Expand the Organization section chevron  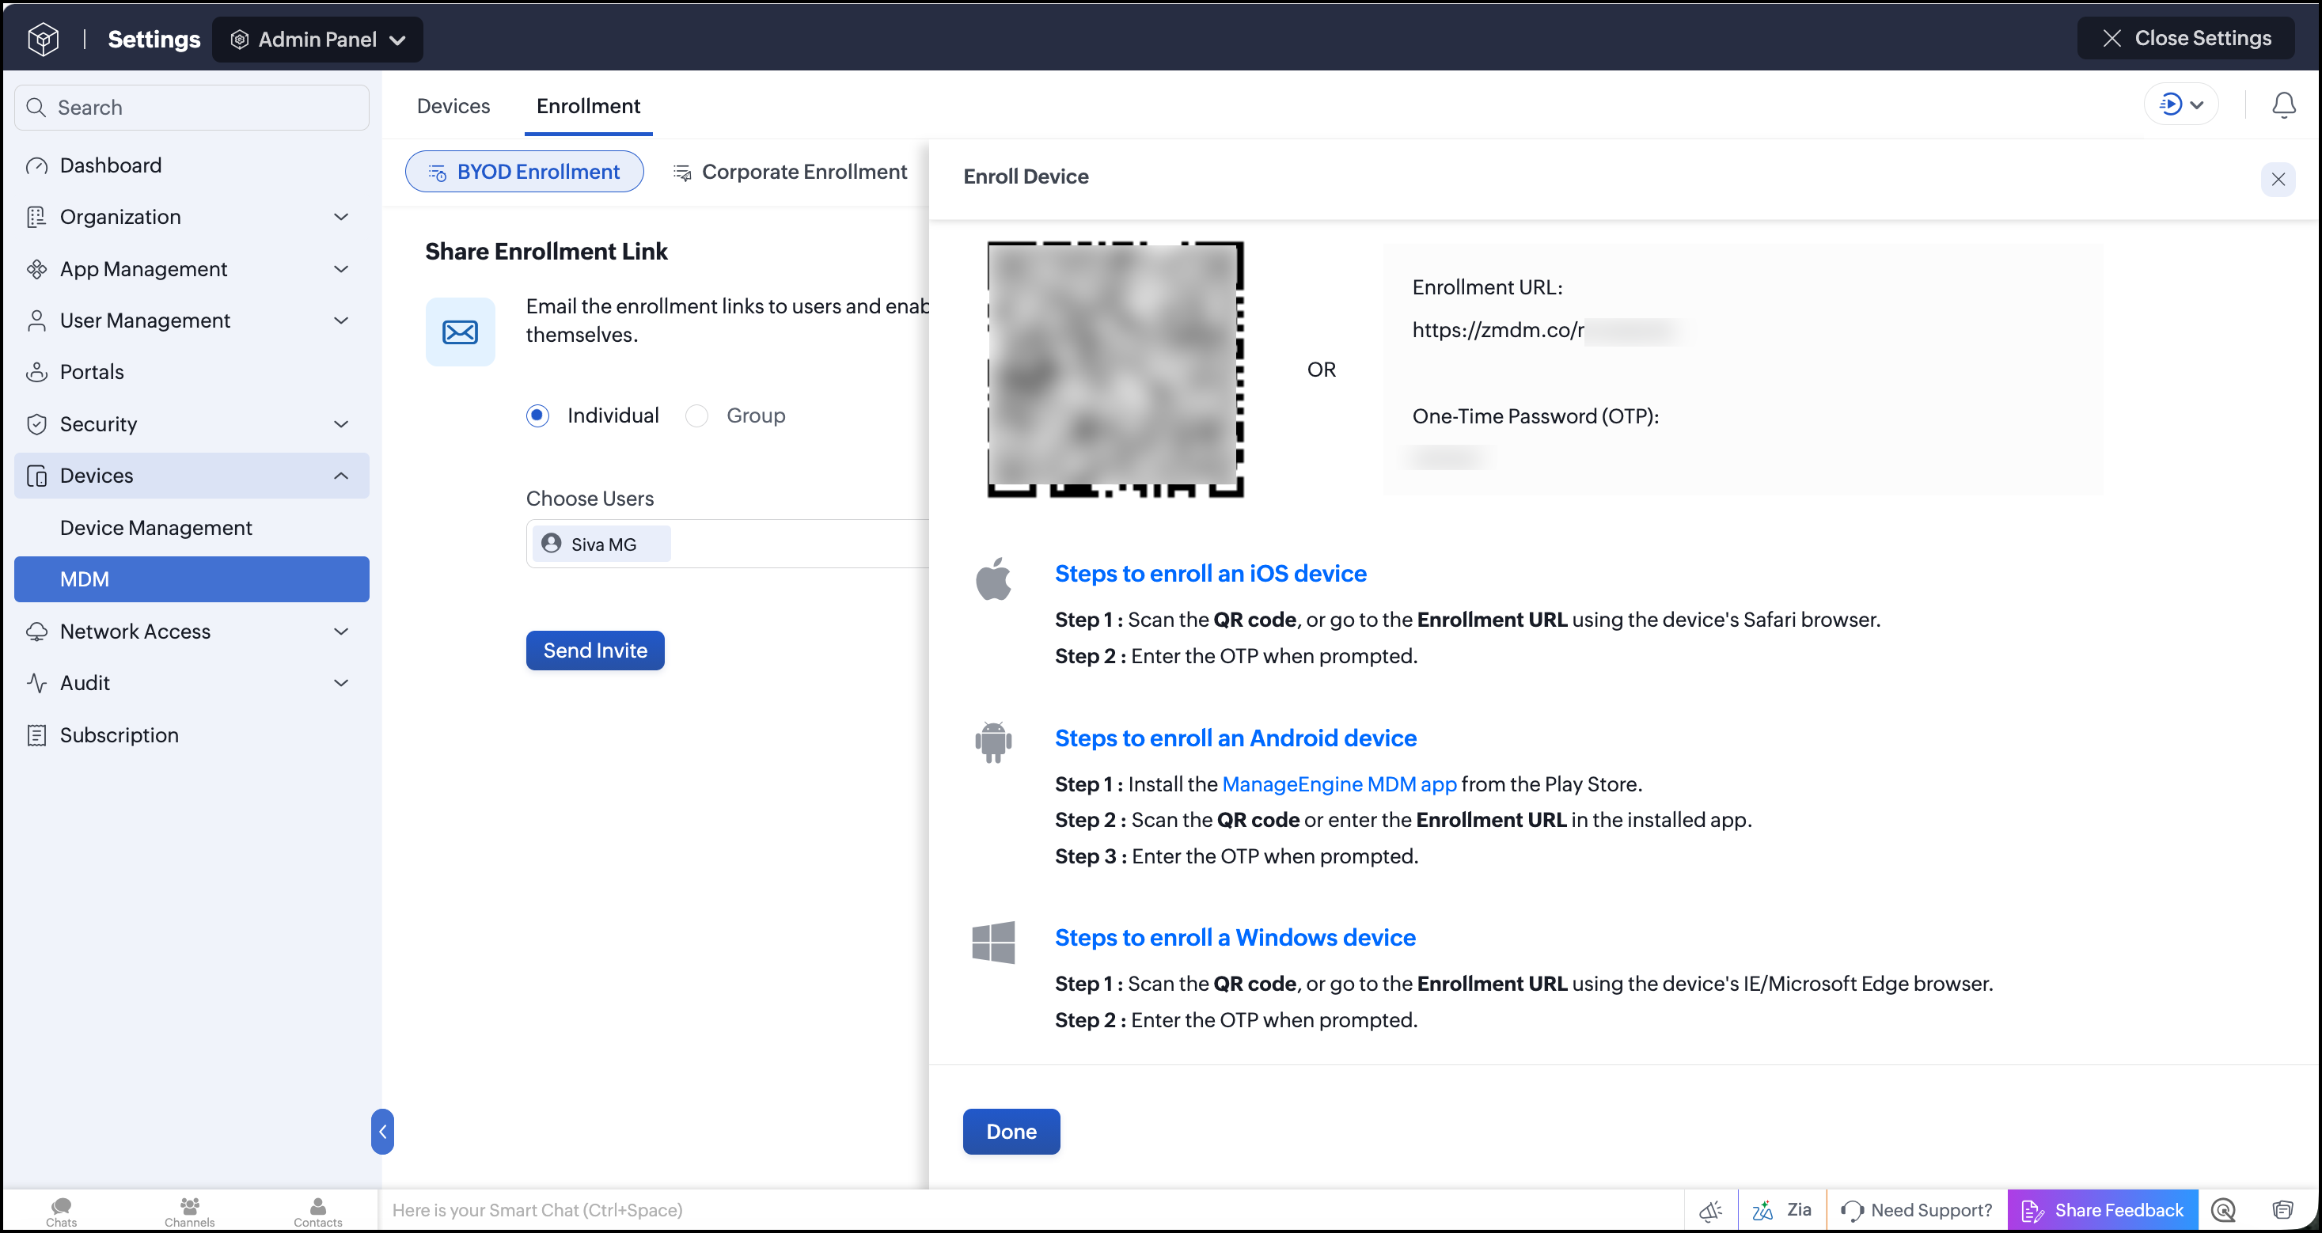pyautogui.click(x=341, y=217)
